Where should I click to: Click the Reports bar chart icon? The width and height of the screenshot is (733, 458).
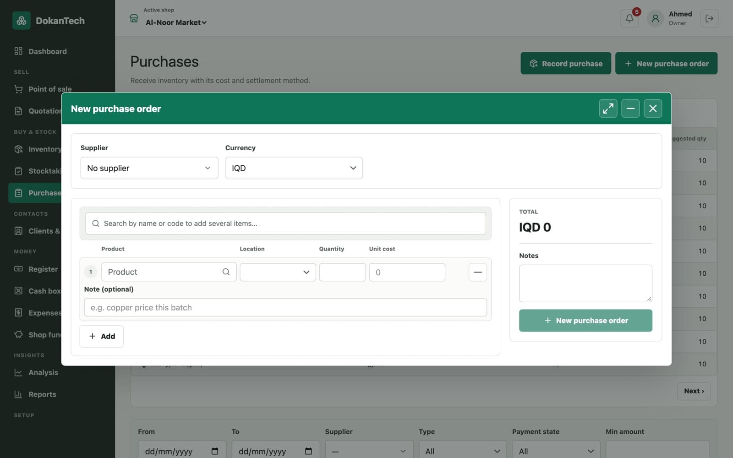click(x=18, y=394)
